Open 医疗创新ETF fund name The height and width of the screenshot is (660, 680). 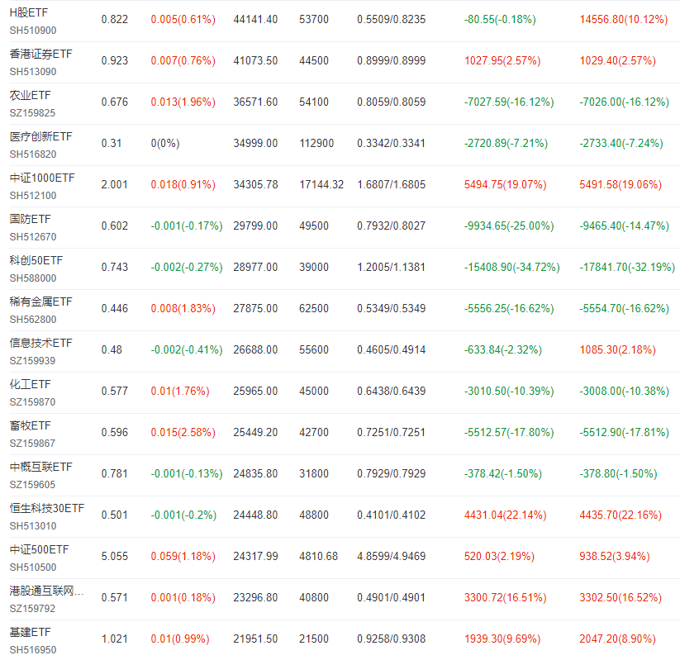pos(40,136)
